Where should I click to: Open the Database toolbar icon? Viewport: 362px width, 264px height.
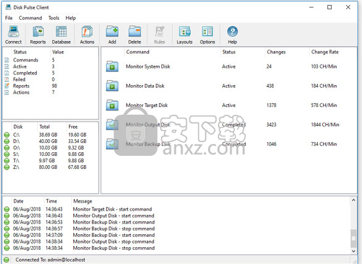click(61, 35)
